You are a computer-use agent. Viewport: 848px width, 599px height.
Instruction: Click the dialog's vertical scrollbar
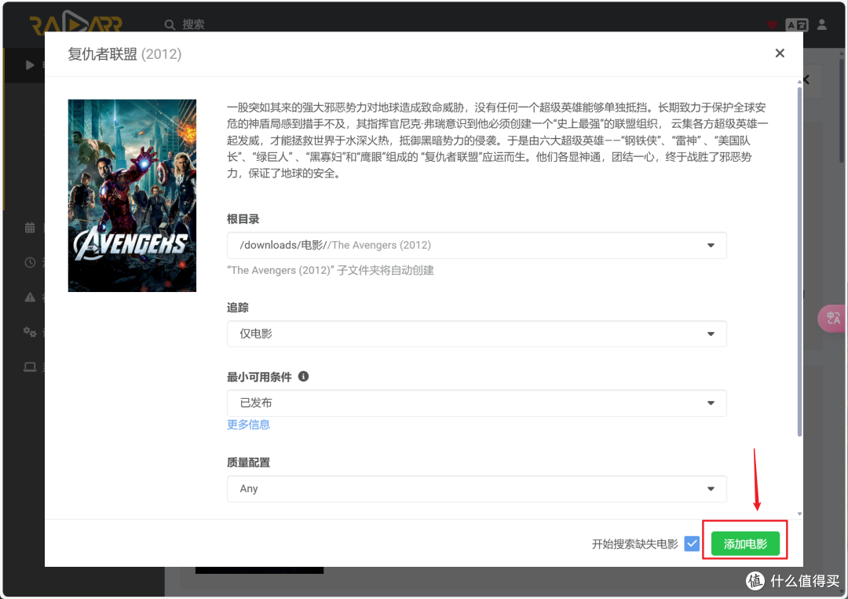coord(799,261)
